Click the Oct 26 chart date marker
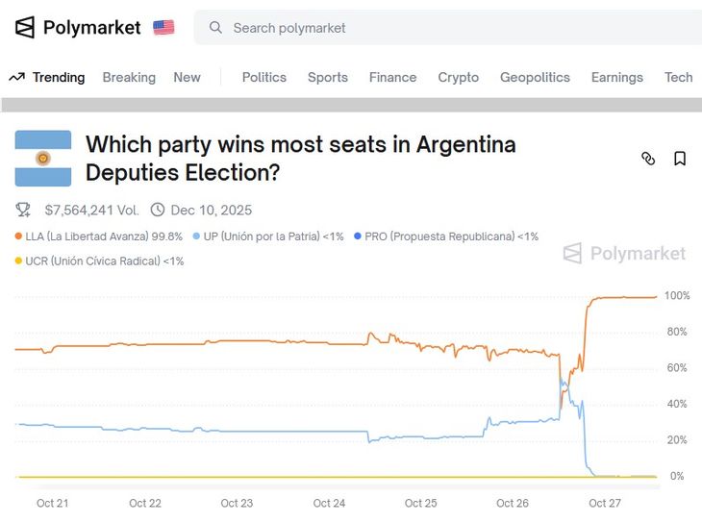This screenshot has width=702, height=522. 513,503
